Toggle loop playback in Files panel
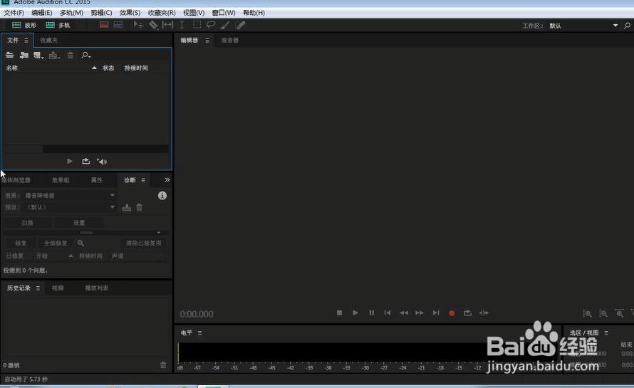 coord(85,162)
